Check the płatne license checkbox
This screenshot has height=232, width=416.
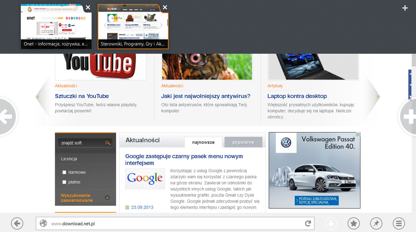pos(64,182)
